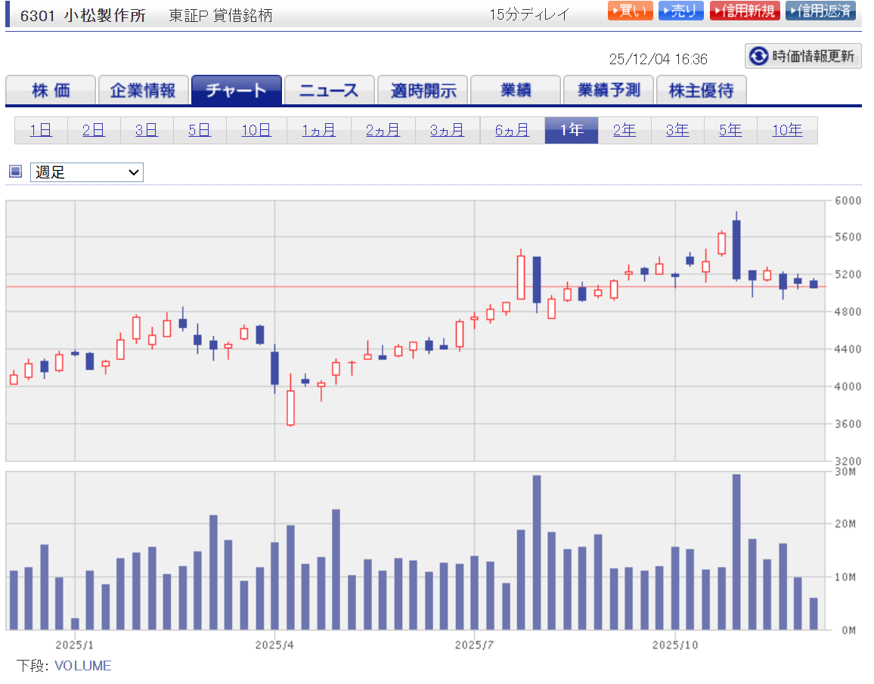
Task: Click the 時価情報更新 refresh icon
Action: tap(758, 56)
